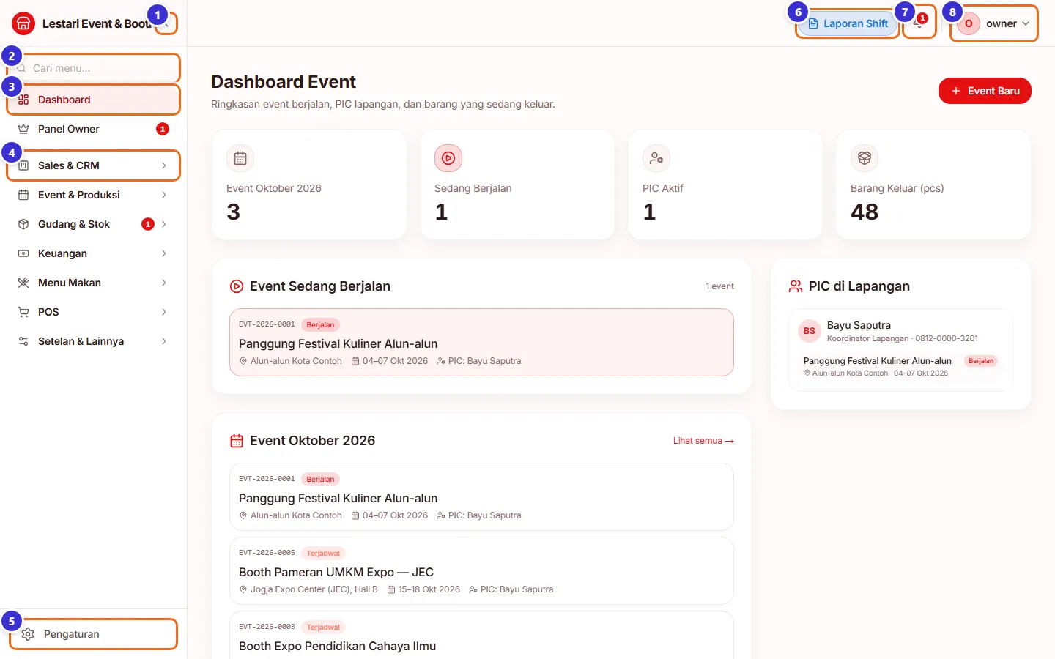1055x659 pixels.
Task: Expand the Sales & CRM submenu chevron
Action: click(x=164, y=165)
